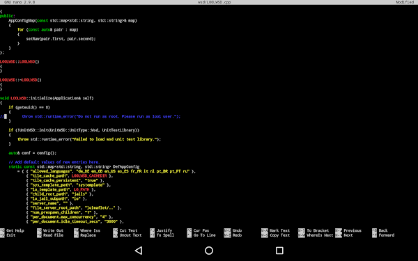Click the commented 'Do not run as root' throw line
The image size is (418, 261).
[90, 116]
